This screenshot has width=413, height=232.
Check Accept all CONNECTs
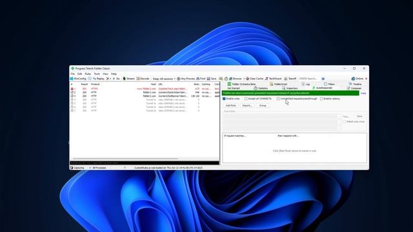tap(246, 99)
